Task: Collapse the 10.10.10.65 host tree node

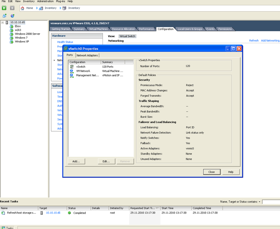Action: click(x=2, y=22)
